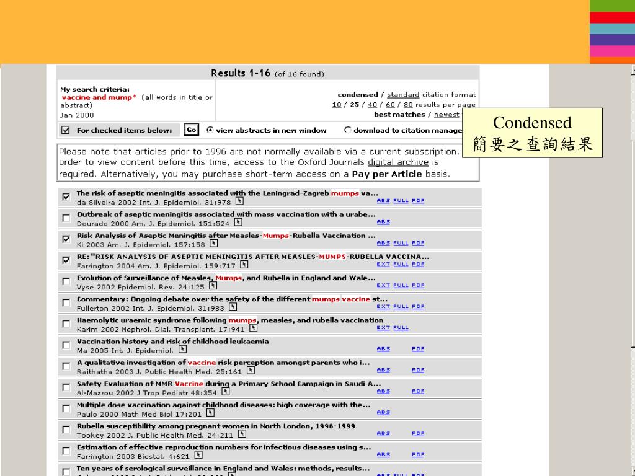Open EXT link for Farrington 2004
Screen dimensions: 635x476
coord(383,264)
